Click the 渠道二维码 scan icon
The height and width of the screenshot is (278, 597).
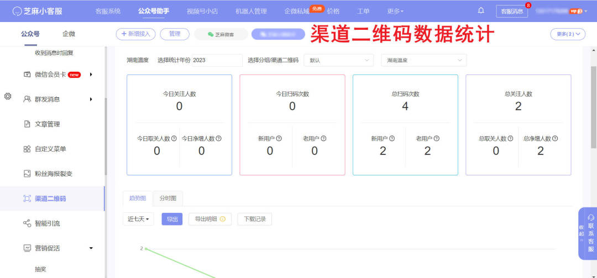[27, 199]
